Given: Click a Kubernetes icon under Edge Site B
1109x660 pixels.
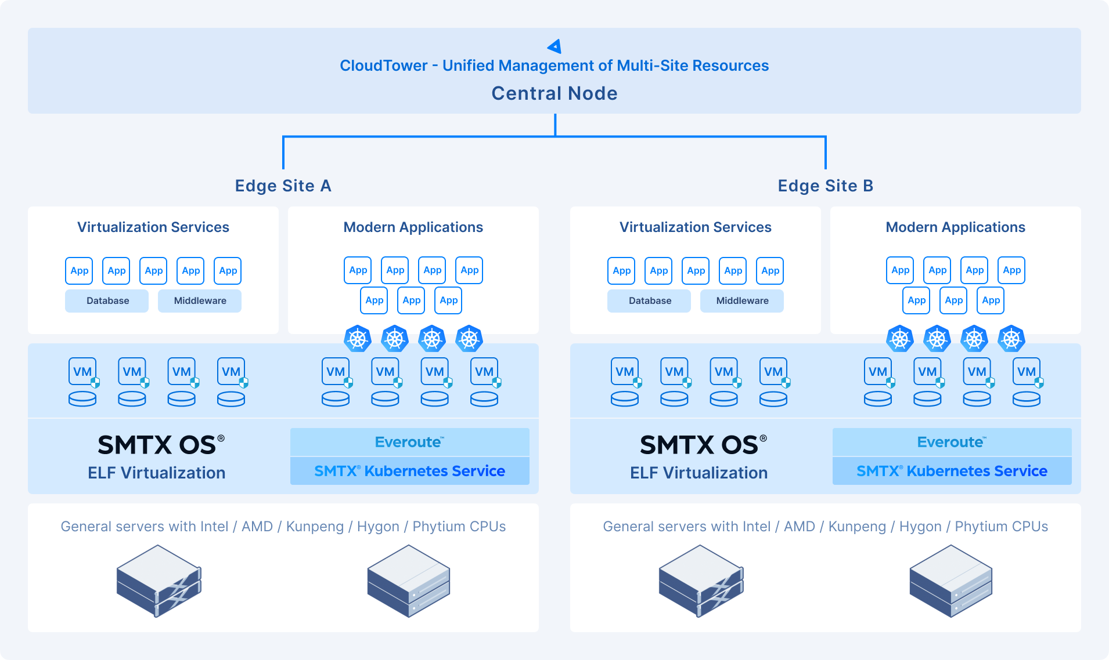Looking at the screenshot, I should click(x=899, y=339).
